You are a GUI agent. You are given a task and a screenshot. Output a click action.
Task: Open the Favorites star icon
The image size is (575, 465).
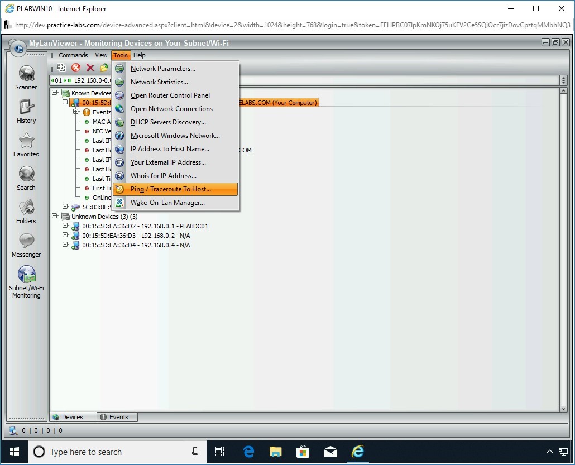click(x=26, y=141)
